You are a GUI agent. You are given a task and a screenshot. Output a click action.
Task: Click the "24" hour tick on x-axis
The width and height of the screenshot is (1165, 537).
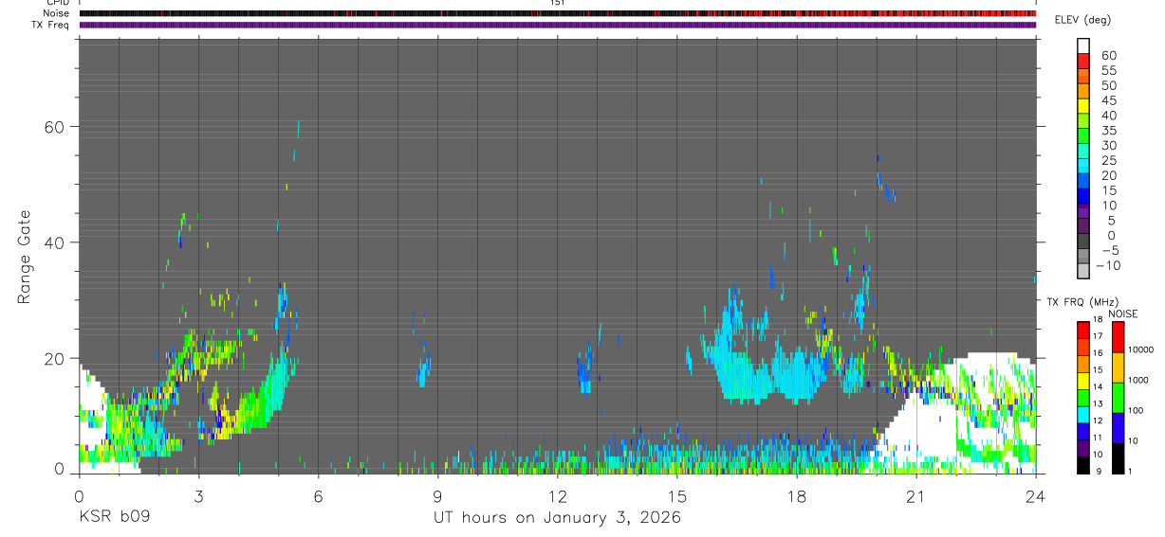click(x=1036, y=496)
